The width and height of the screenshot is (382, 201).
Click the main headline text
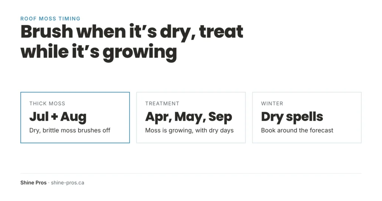point(132,42)
